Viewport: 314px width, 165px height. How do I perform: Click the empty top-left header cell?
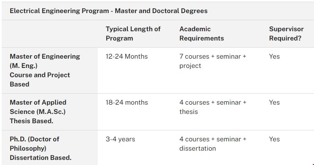tap(50, 34)
